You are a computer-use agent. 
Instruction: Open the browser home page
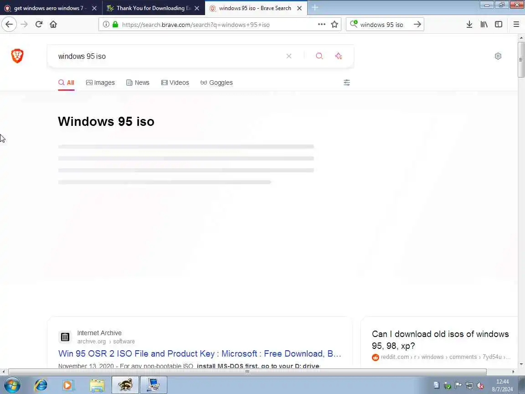coord(53,24)
